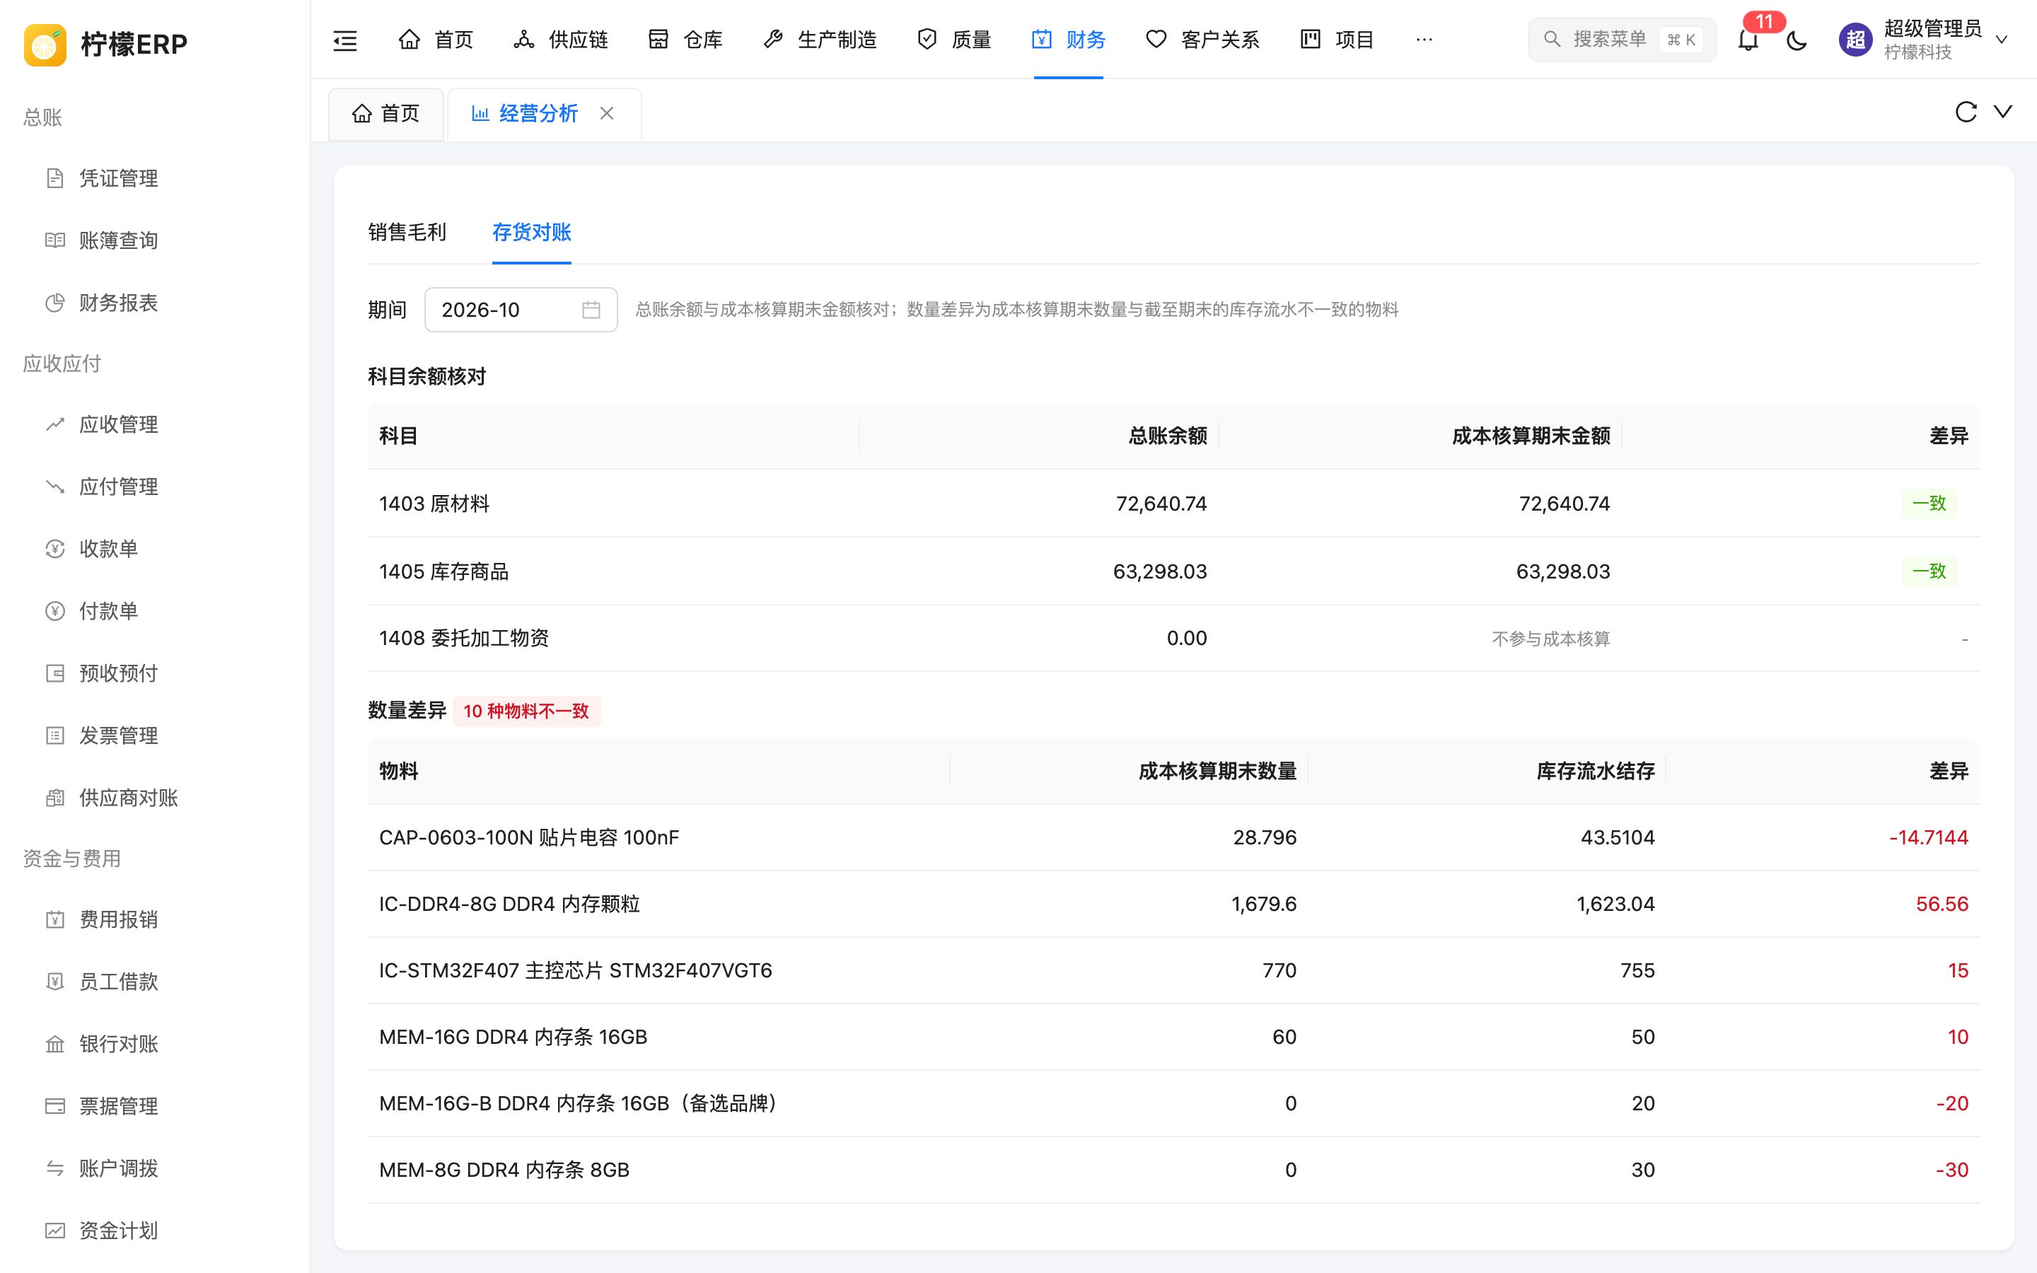Open the 期间 date picker field 2026-10
The width and height of the screenshot is (2037, 1273).
521,310
